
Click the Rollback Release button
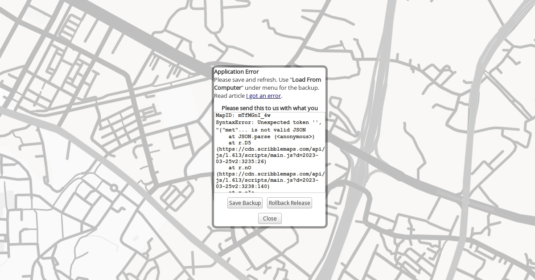pos(289,203)
